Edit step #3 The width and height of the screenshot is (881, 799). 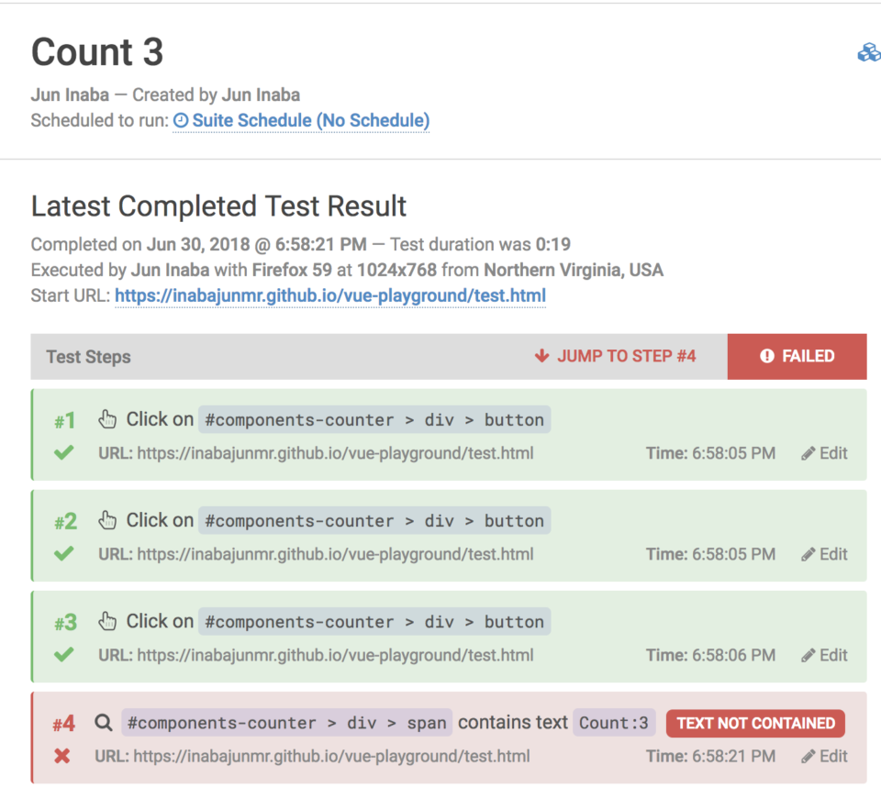[825, 655]
